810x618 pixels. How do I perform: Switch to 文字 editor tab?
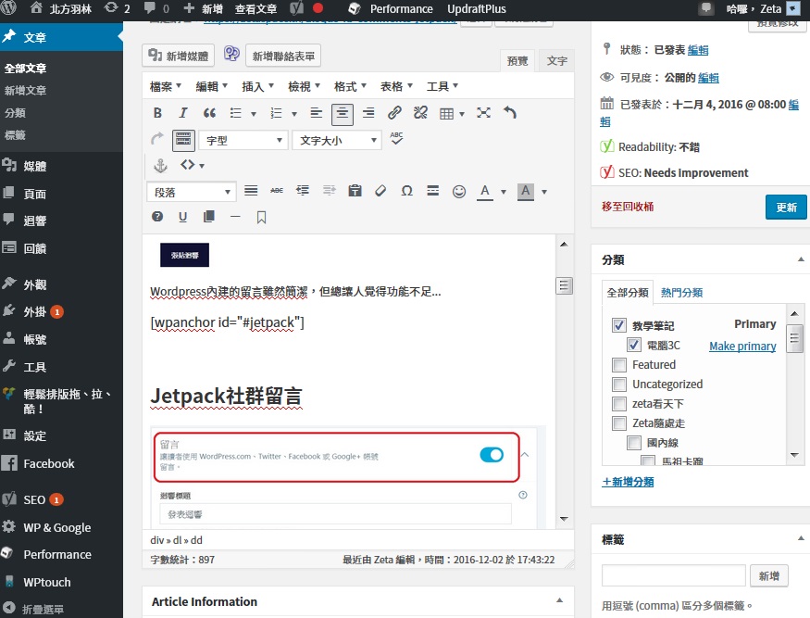pos(556,61)
